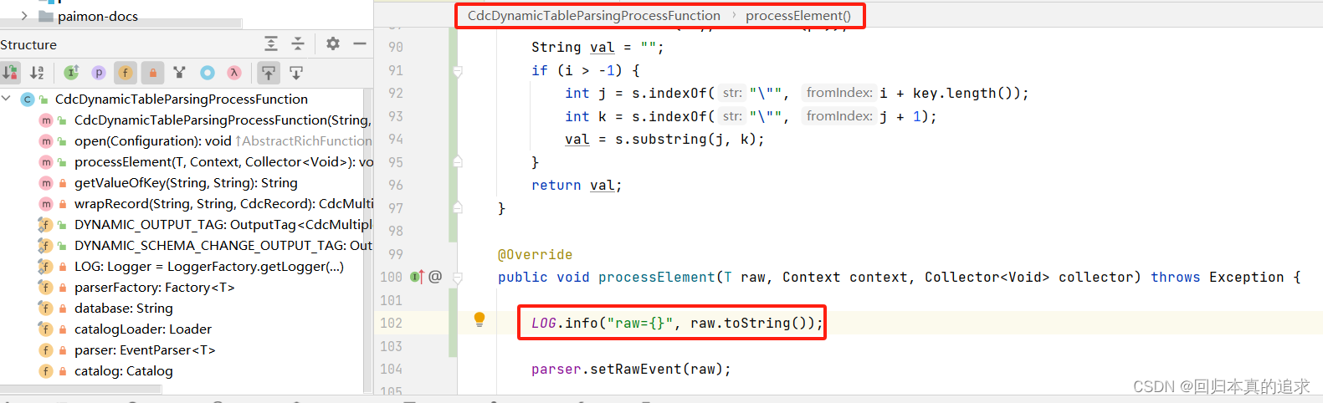Click field icon beside LOG: Logger

pos(45,266)
